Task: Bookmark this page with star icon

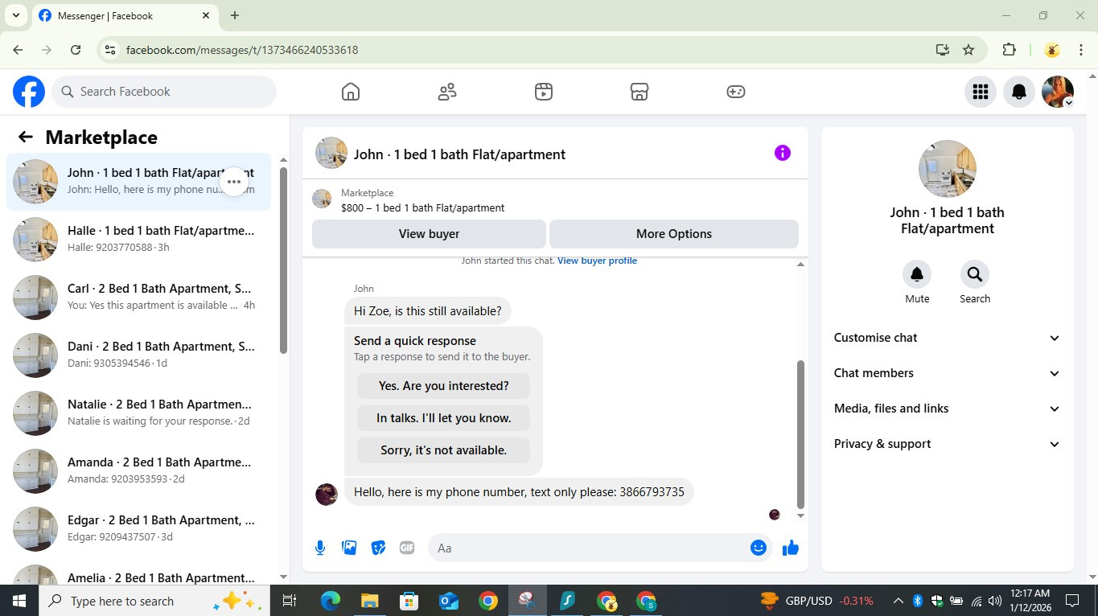Action: [968, 50]
